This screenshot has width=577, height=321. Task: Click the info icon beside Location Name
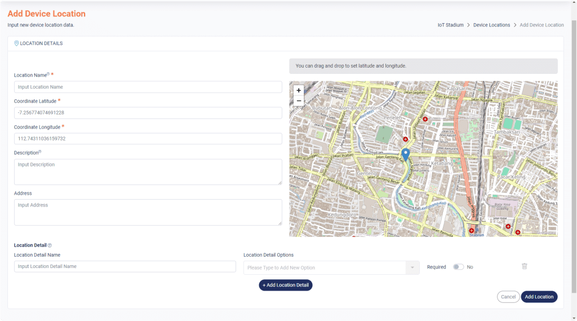click(48, 74)
